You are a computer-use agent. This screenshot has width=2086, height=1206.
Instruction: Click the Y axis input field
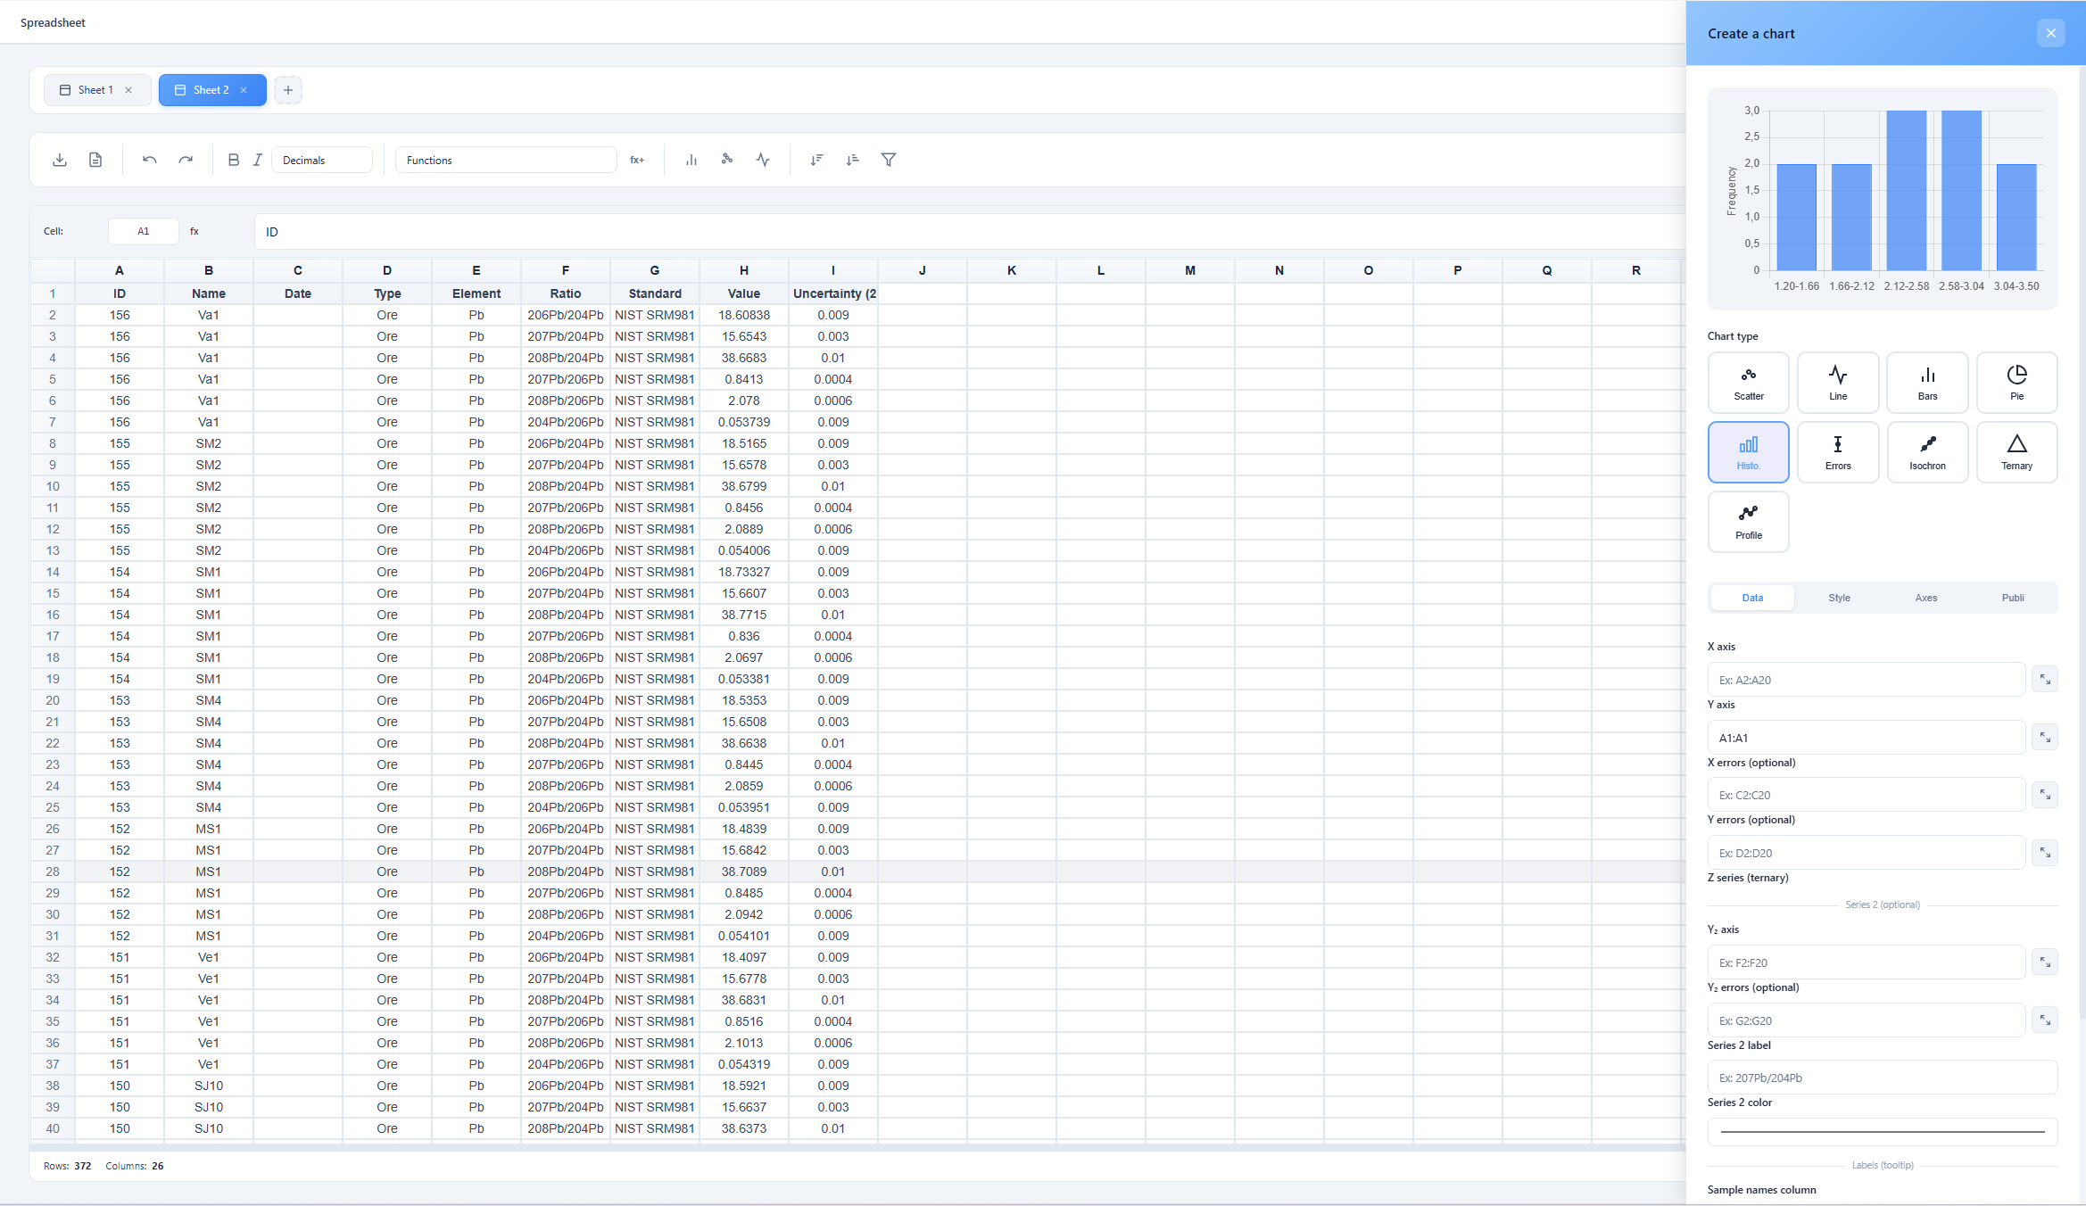(1866, 738)
